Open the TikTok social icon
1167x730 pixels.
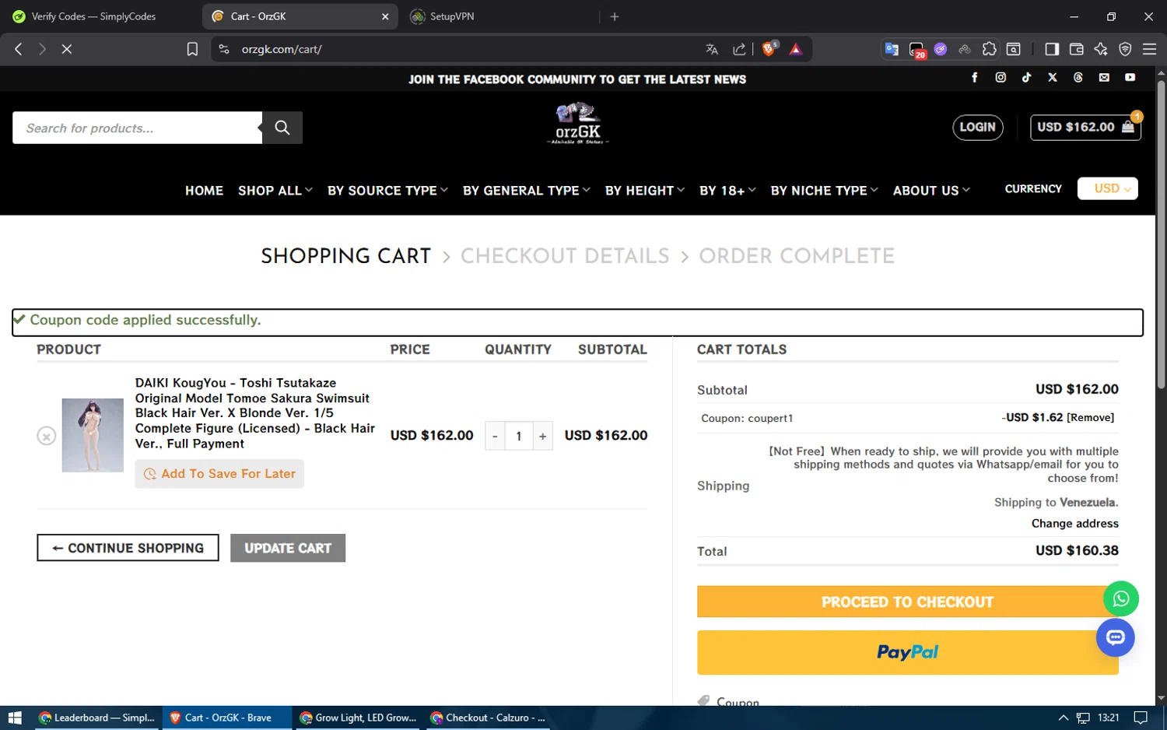coord(1026,78)
